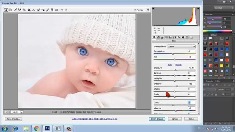The height and width of the screenshot is (132, 235).
Task: Open the Tone Curve panel icon
Action: click(158, 37)
